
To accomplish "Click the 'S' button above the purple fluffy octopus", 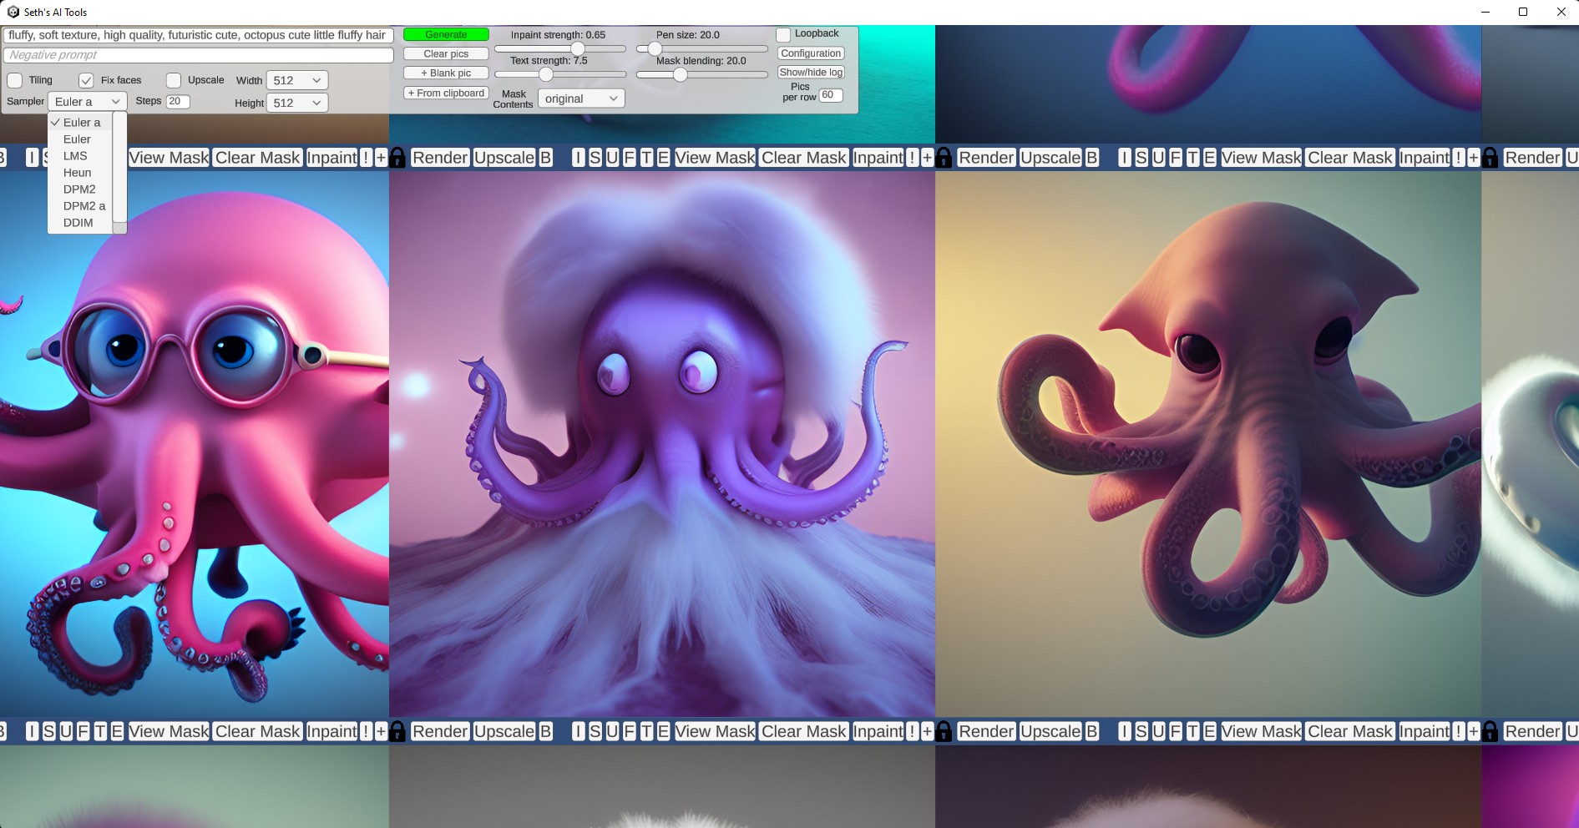I will click(x=595, y=158).
